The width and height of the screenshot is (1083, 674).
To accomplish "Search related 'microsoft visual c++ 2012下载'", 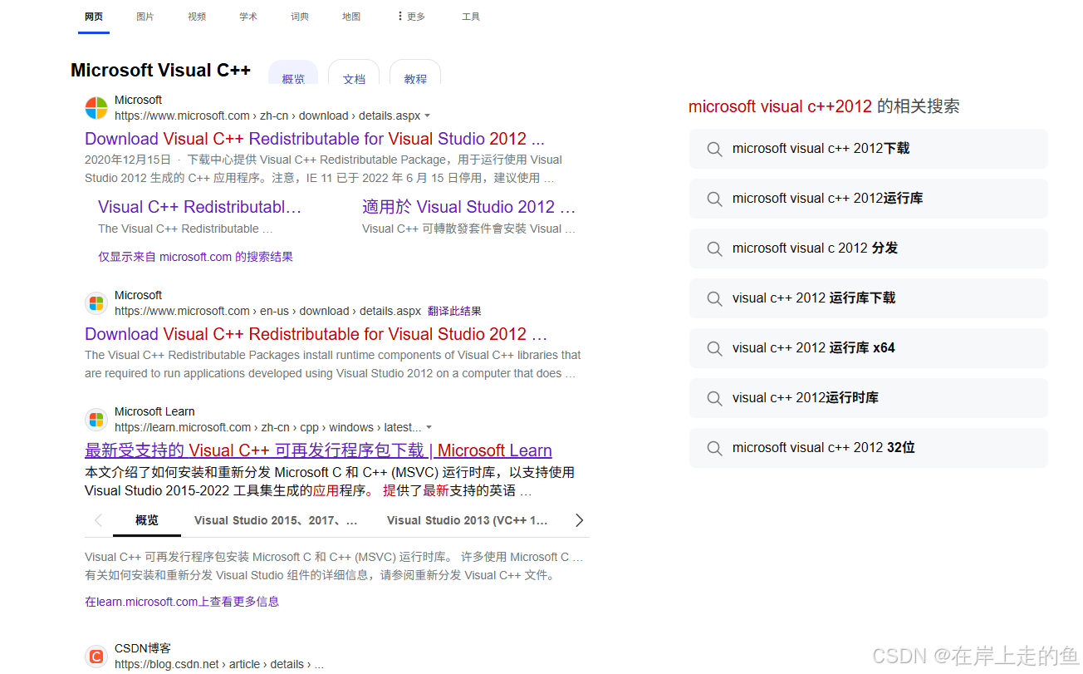I will coord(869,149).
